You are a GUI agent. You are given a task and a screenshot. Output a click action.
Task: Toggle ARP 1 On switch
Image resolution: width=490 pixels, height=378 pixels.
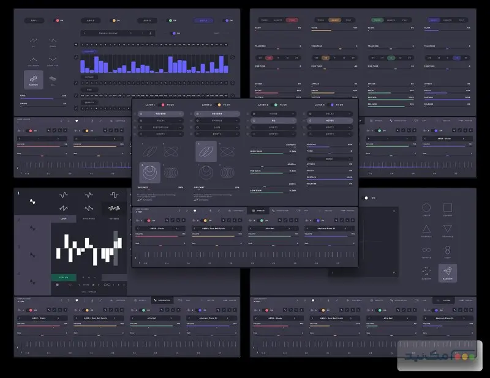[x=57, y=20]
